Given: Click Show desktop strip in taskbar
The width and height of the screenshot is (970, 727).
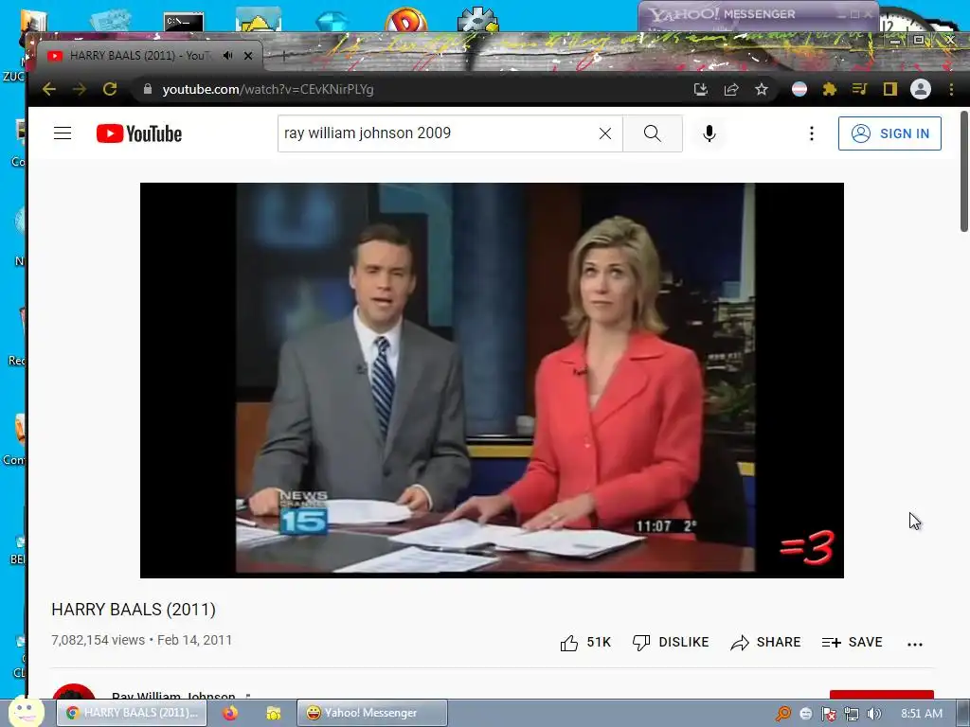Looking at the screenshot, I should click(962, 713).
